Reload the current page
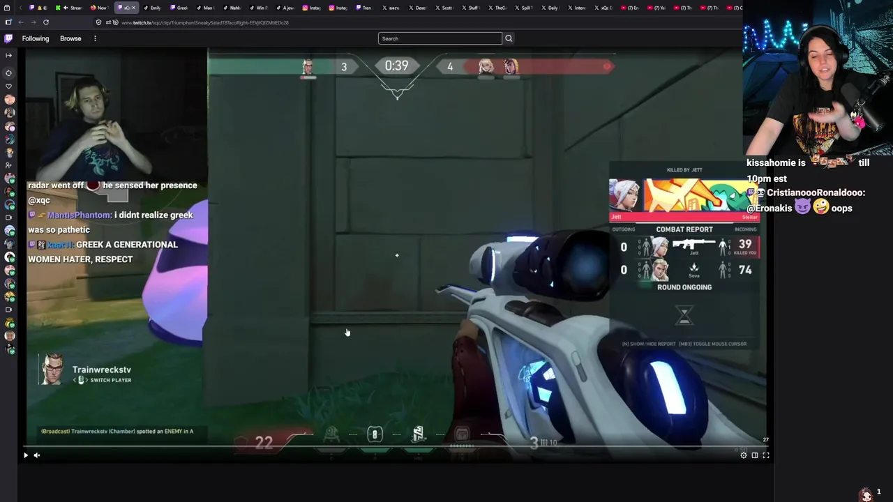The height and width of the screenshot is (502, 893). point(46,22)
